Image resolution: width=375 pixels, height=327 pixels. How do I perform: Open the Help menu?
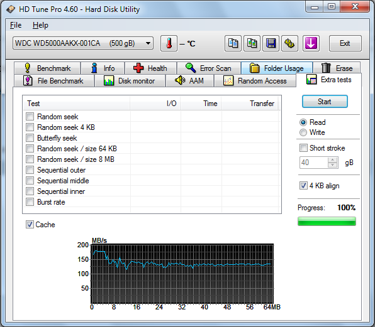(40, 25)
